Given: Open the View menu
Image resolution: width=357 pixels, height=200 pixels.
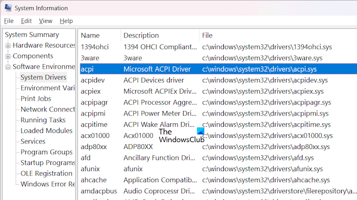Looking at the screenshot, I should [x=45, y=21].
